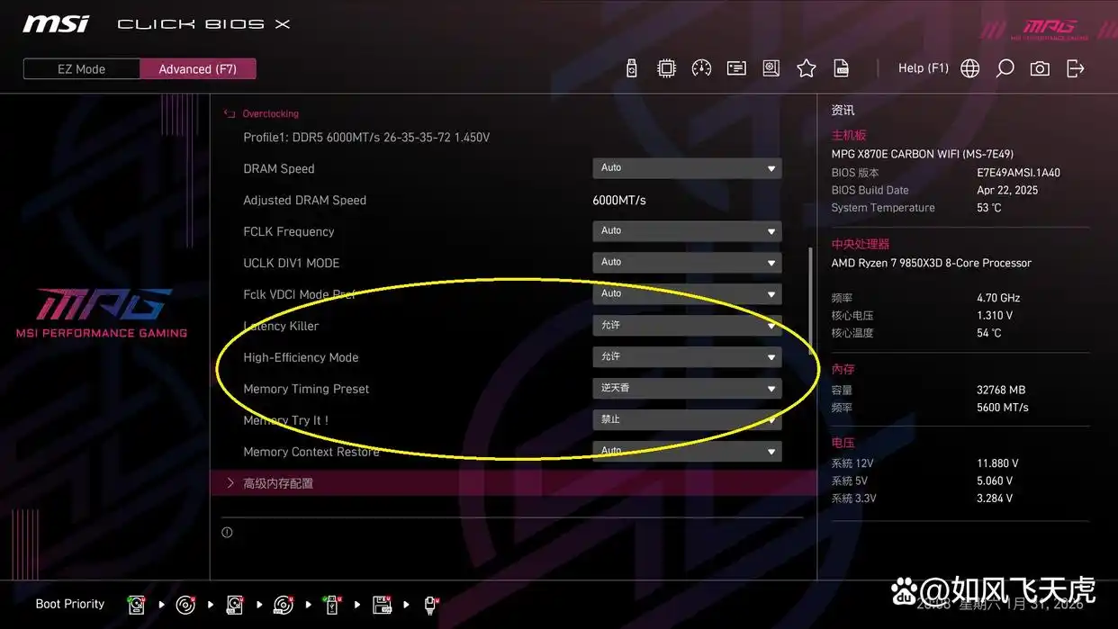
Task: Open the speedometer performance icon
Action: pyautogui.click(x=701, y=68)
